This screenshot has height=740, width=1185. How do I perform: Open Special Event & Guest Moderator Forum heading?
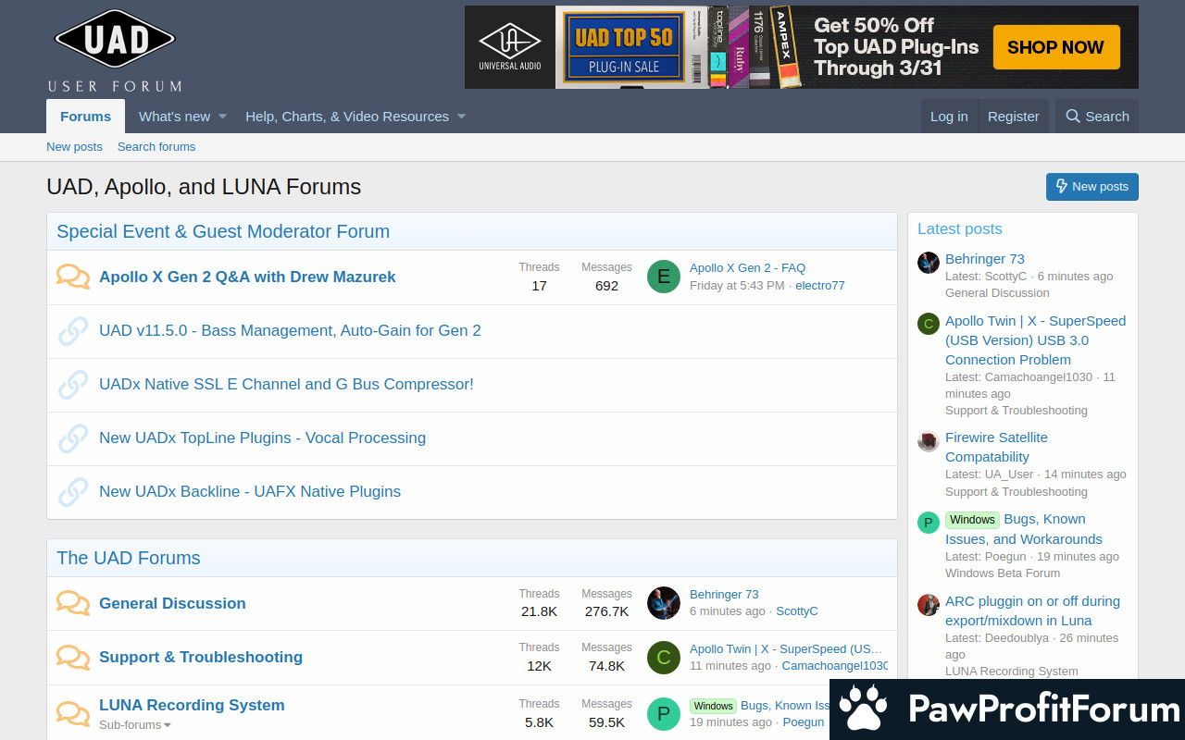[x=223, y=231]
